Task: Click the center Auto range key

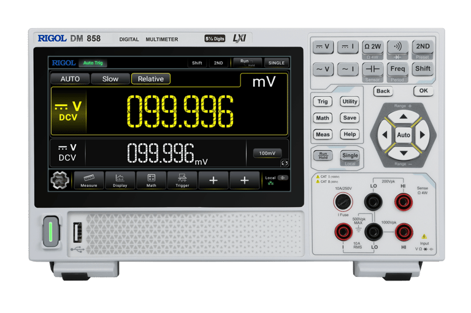Action: (404, 135)
